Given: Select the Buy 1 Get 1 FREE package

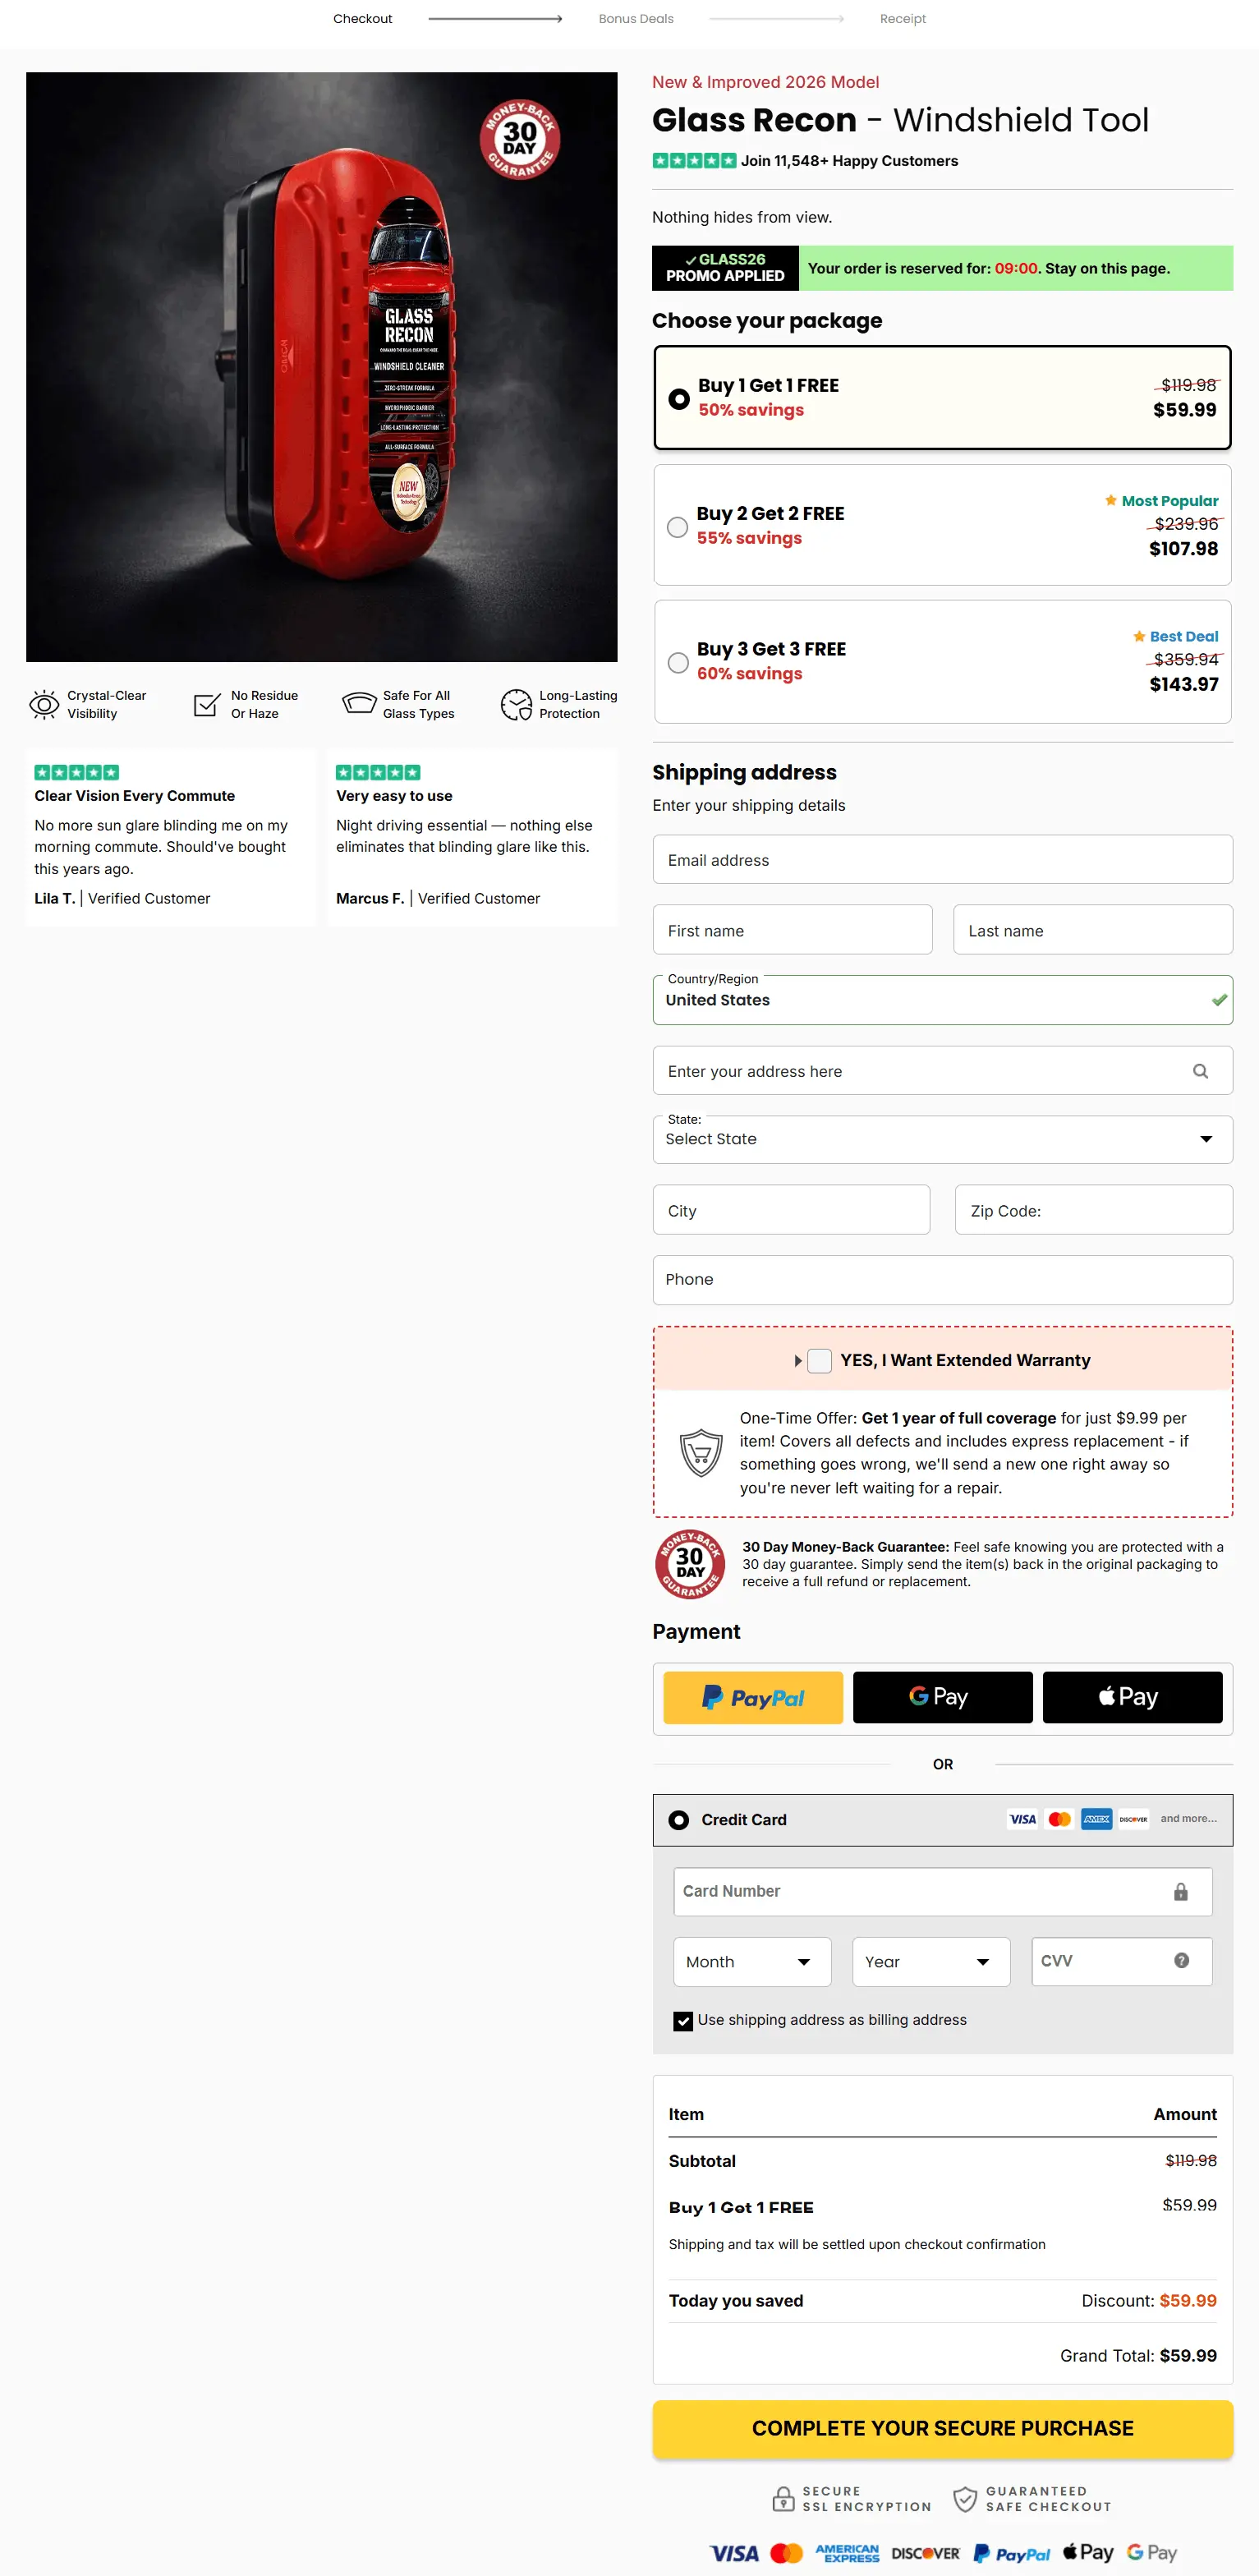Looking at the screenshot, I should coord(942,397).
